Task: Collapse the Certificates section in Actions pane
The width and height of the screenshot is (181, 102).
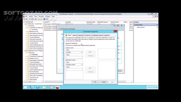Action: coord(157,25)
